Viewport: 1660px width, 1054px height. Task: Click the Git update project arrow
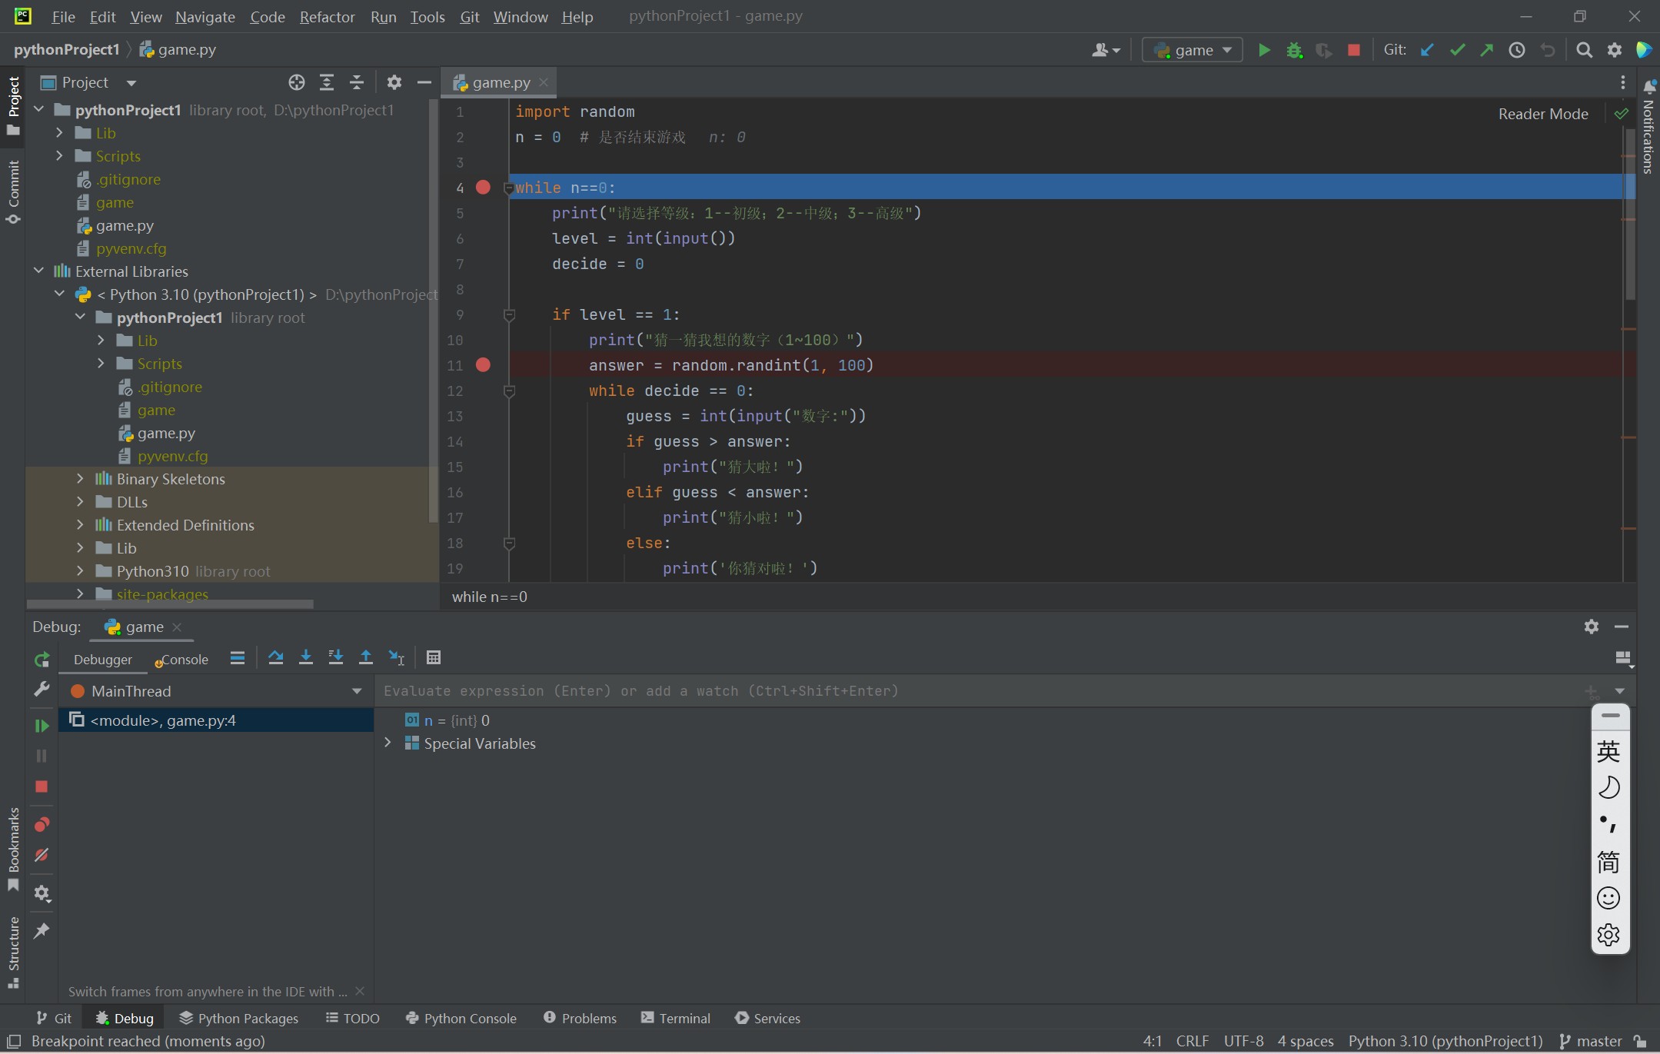1427,50
